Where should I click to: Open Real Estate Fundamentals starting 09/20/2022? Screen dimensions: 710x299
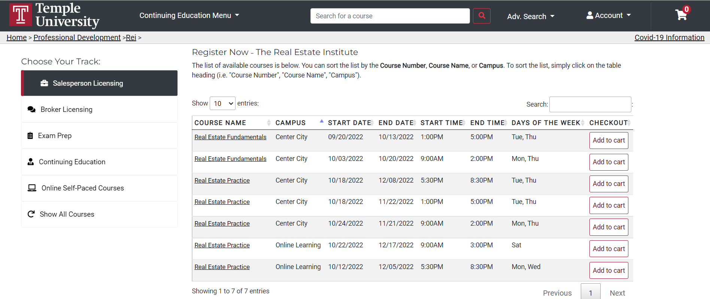[x=230, y=137]
